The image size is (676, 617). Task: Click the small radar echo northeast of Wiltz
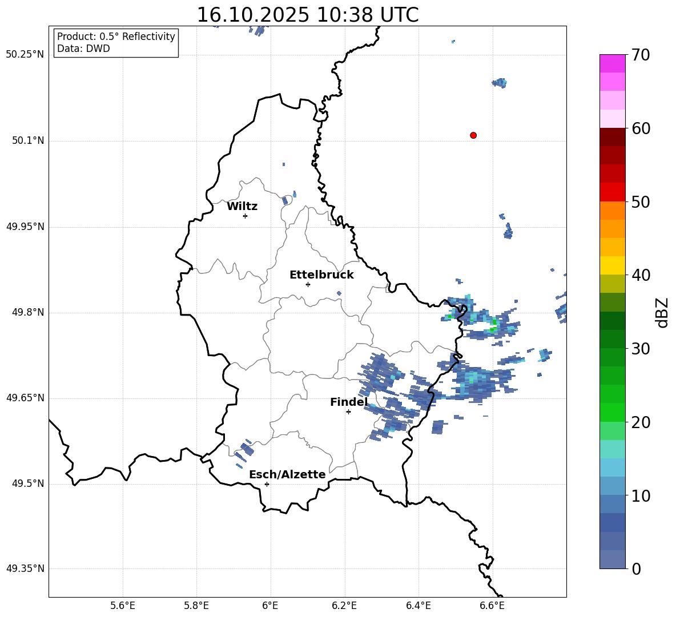click(285, 200)
